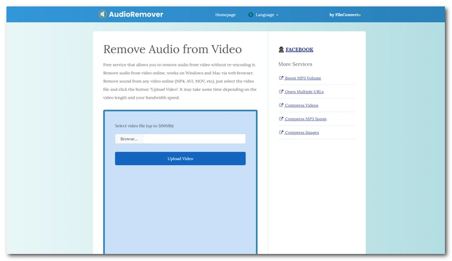
Task: Follow the Compress Videos text link
Action: [x=301, y=105]
